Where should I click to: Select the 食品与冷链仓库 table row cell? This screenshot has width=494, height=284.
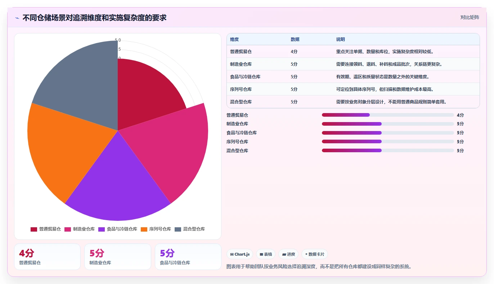click(x=245, y=77)
